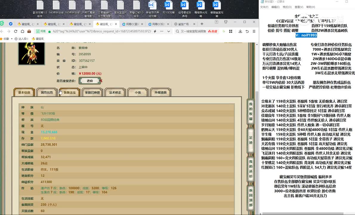Click the 返回顶部 side button
The height and width of the screenshot is (215, 355).
[x=251, y=197]
